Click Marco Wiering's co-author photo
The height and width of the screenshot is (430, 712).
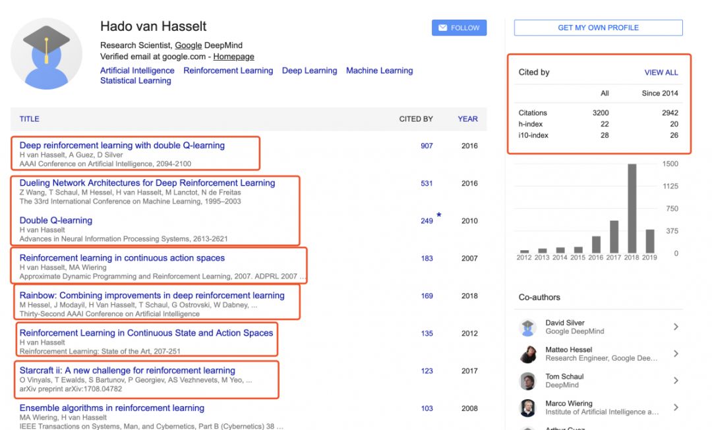528,408
